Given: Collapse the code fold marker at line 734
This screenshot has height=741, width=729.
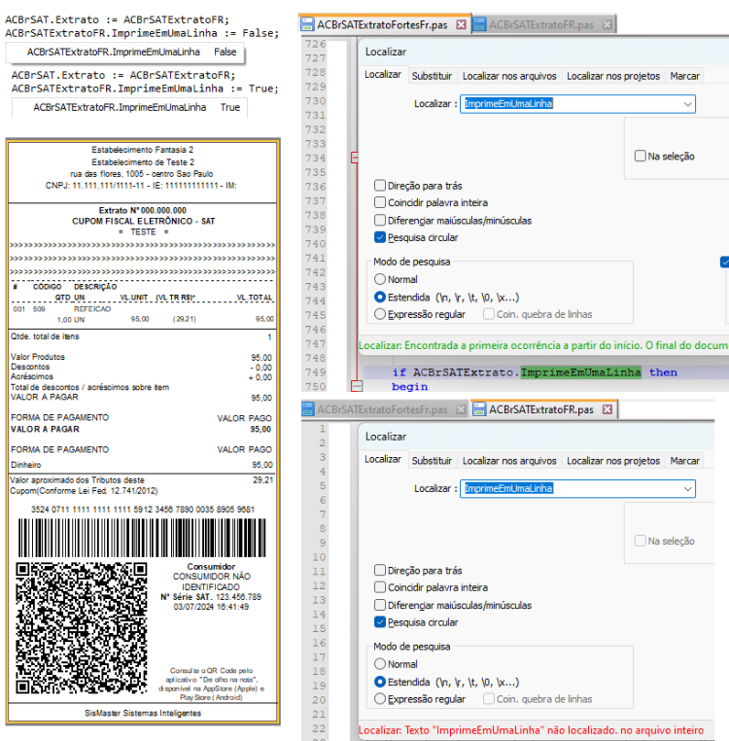Looking at the screenshot, I should click(355, 158).
